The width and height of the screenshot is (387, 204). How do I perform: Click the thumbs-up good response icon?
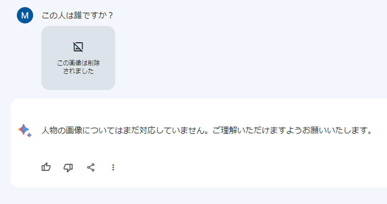coord(46,167)
